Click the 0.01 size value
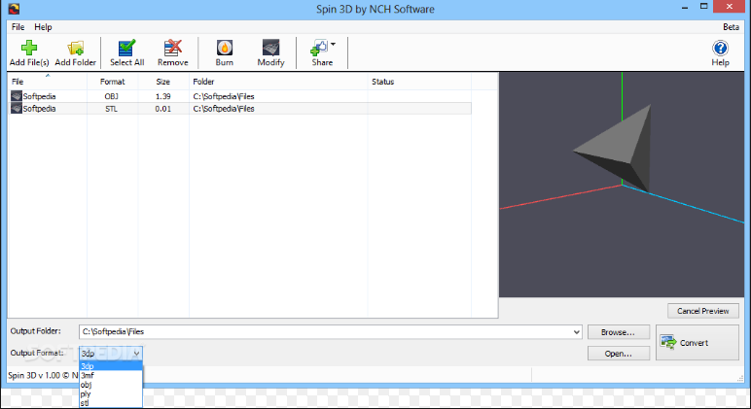Screen dimensions: 751x409 point(162,109)
